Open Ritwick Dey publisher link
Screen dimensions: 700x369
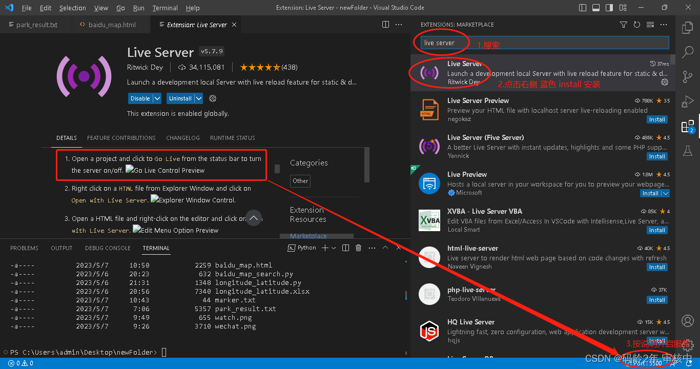145,67
